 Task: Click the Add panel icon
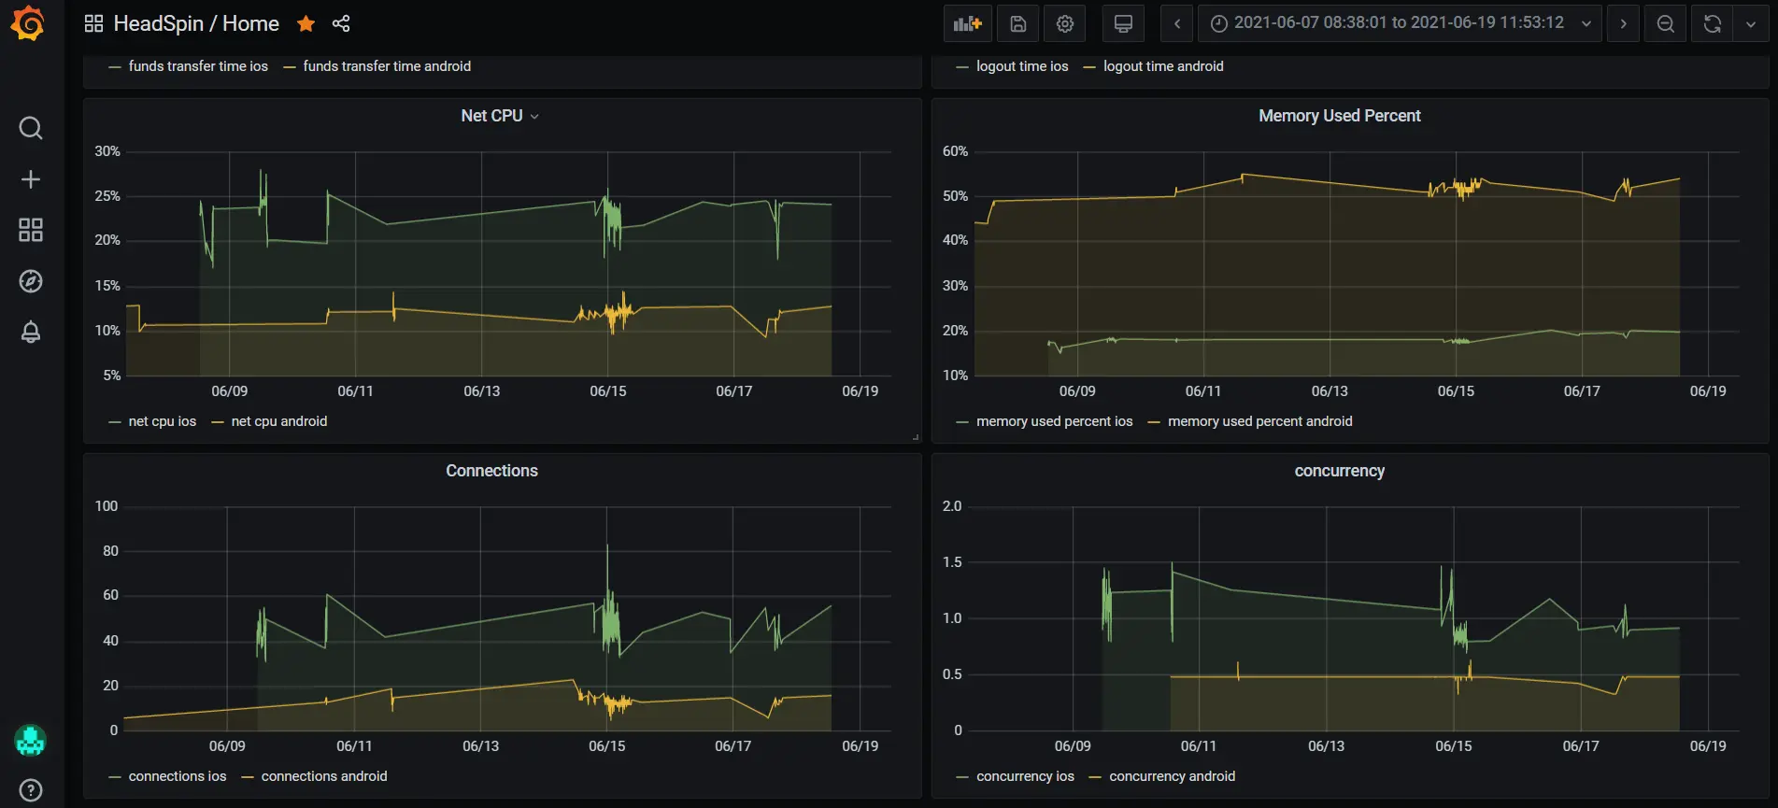pyautogui.click(x=967, y=24)
